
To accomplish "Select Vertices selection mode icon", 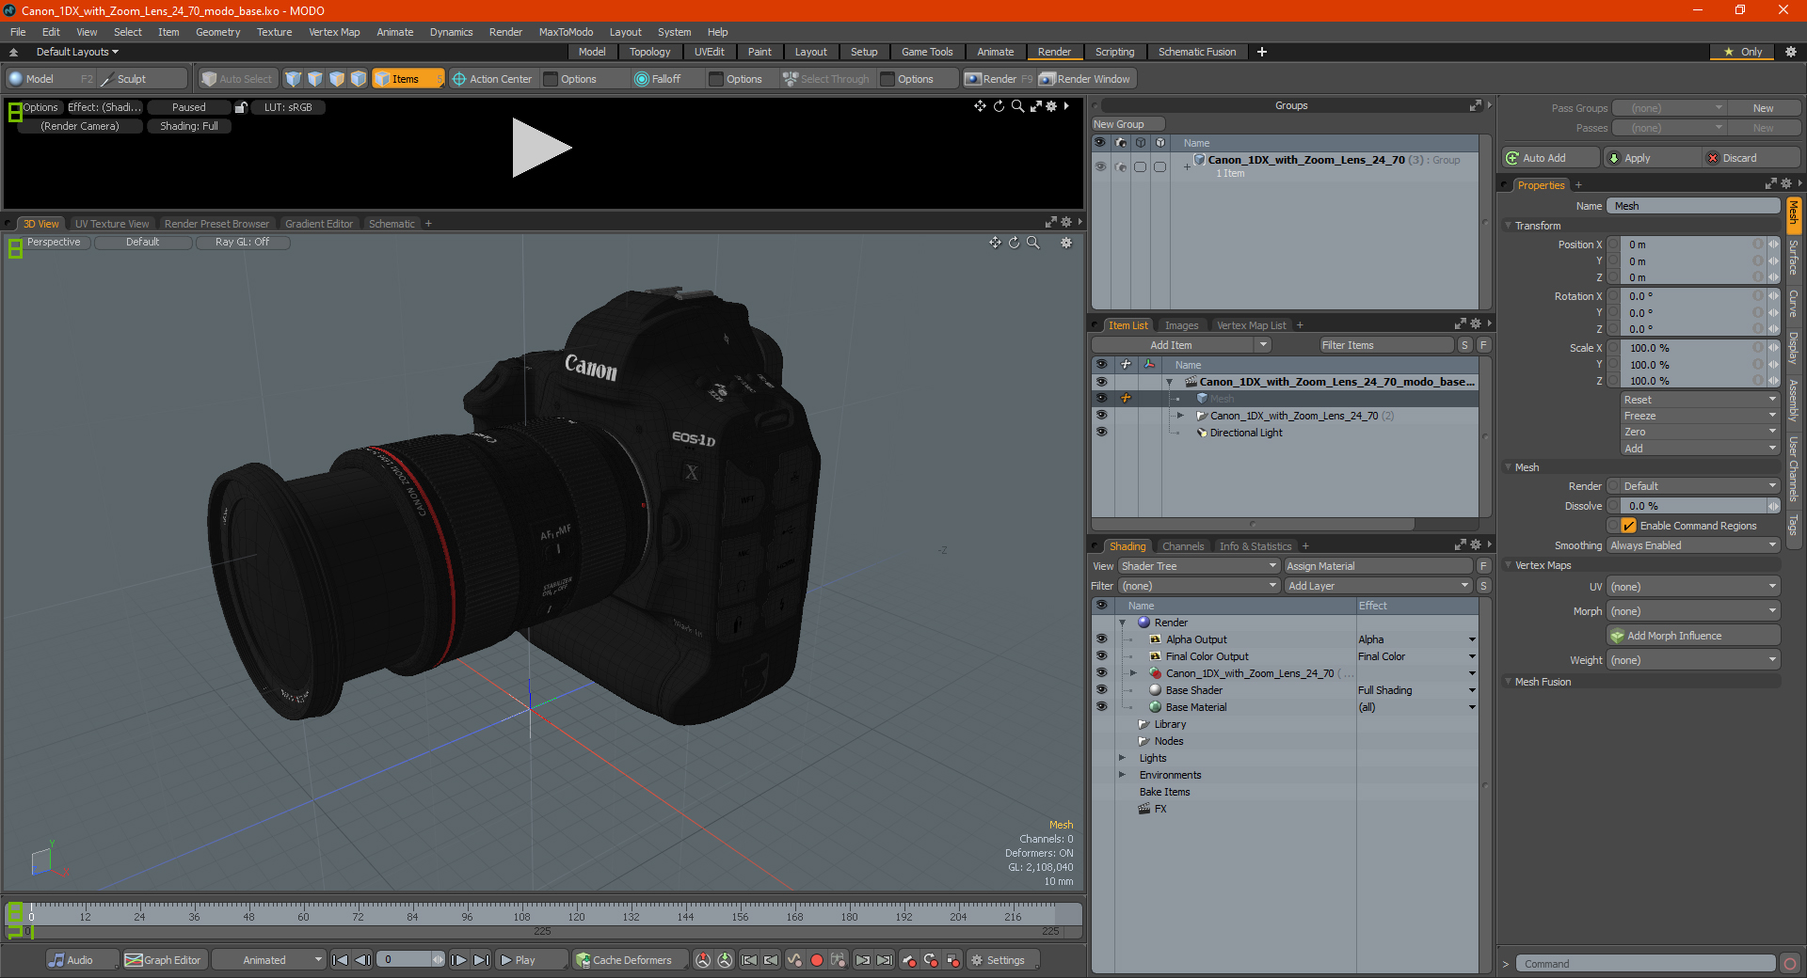I will [x=294, y=79].
